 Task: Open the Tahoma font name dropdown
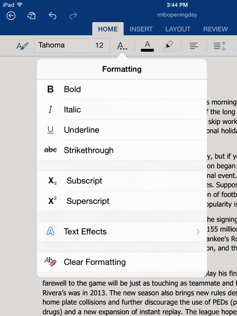62,45
